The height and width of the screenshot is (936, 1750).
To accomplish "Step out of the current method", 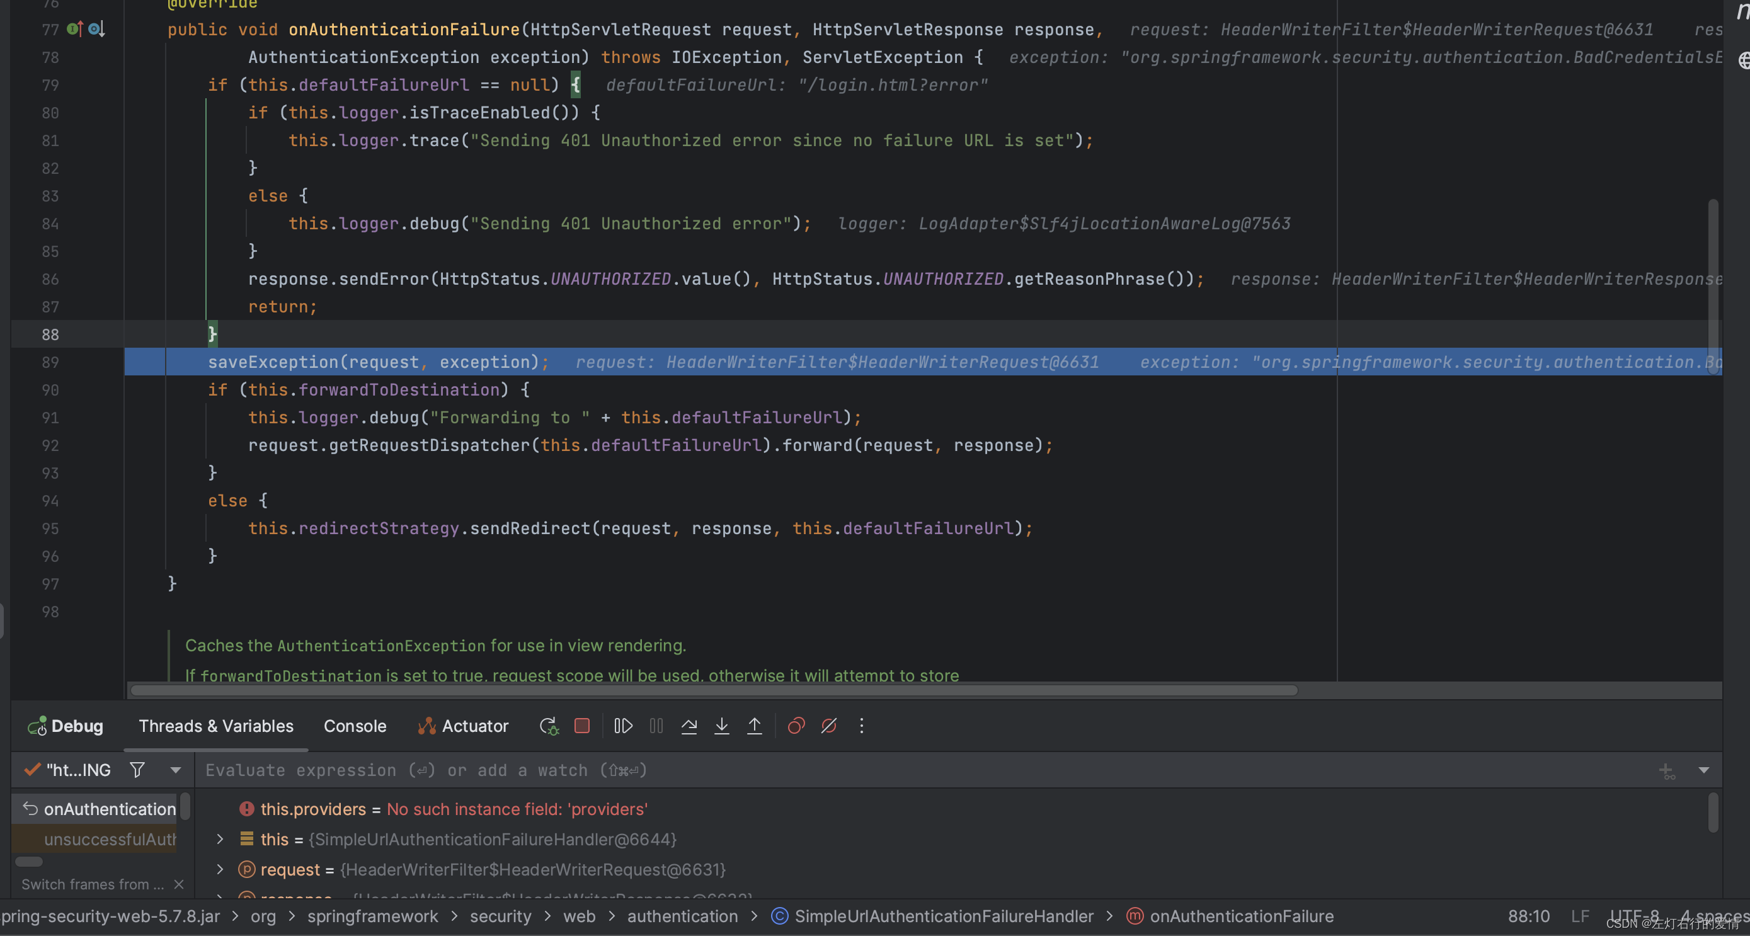I will [754, 726].
